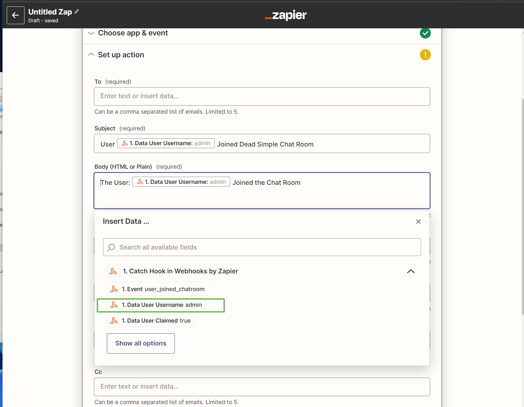
Task: Select the username pill in Body
Action: pos(181,182)
